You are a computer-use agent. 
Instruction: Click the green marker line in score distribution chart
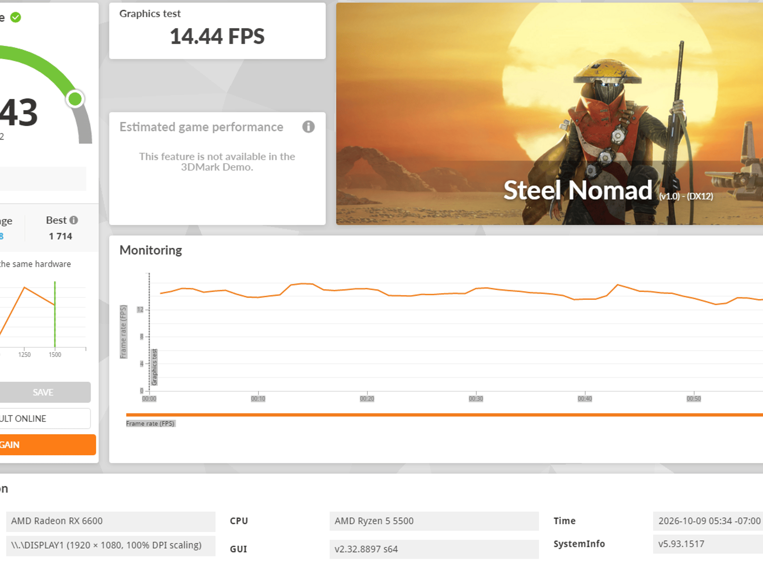pyautogui.click(x=55, y=314)
